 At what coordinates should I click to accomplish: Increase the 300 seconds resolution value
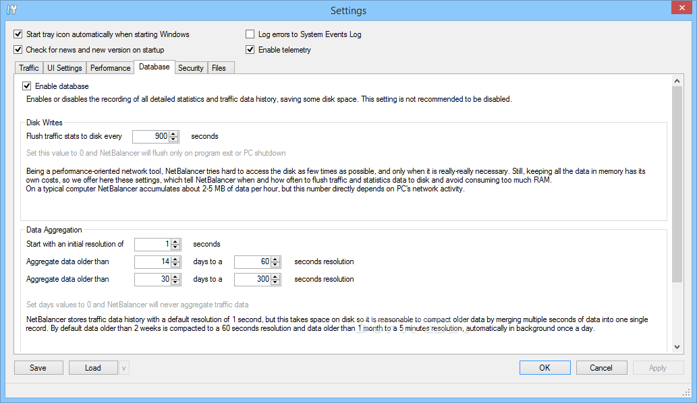point(275,276)
